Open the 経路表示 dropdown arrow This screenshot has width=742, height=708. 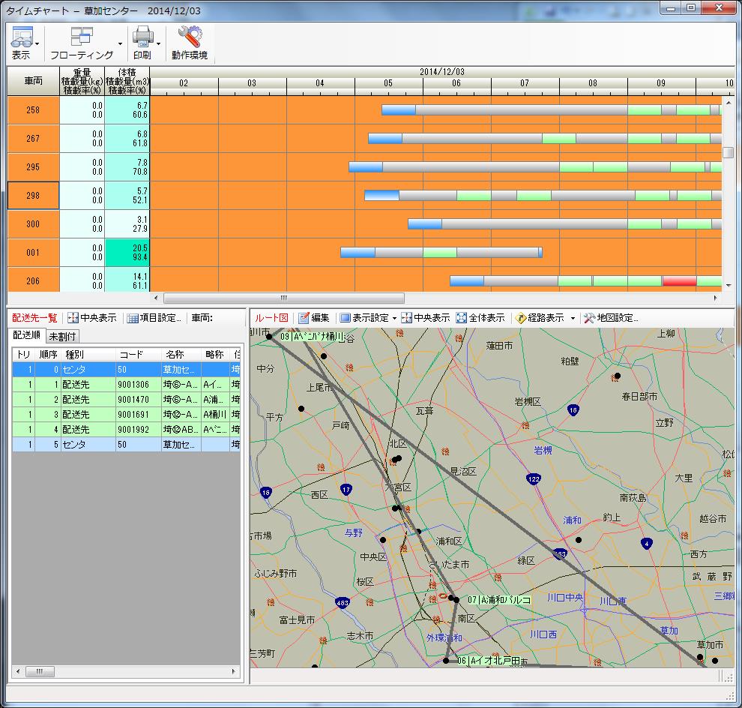pyautogui.click(x=573, y=318)
